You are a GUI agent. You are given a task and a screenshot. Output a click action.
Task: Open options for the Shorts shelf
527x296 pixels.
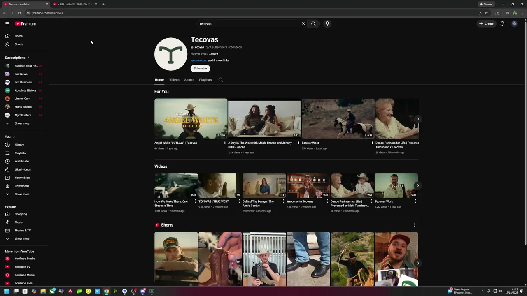(x=415, y=225)
